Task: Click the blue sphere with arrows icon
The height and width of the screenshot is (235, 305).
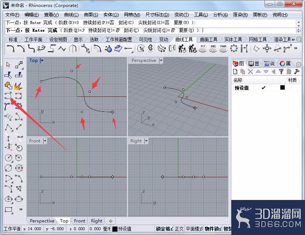Action: tap(109, 49)
